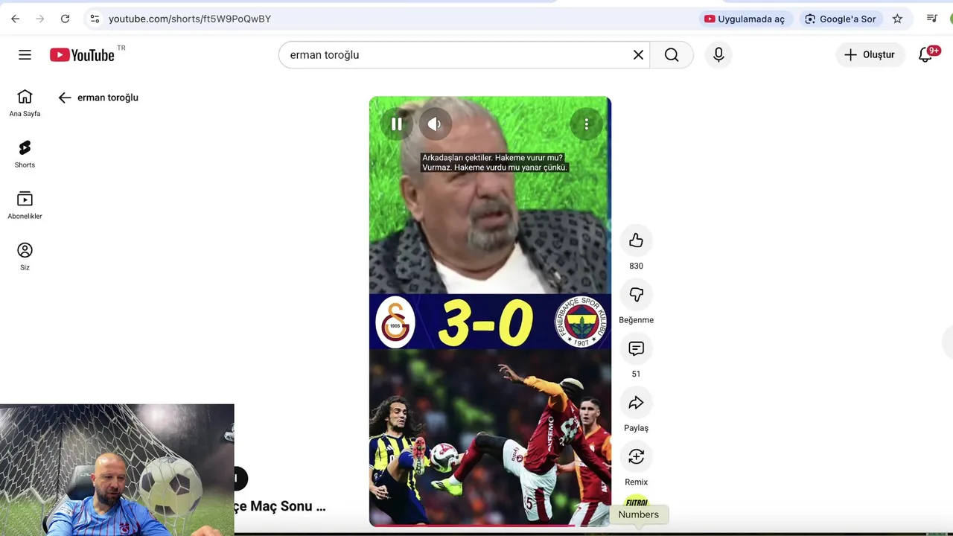The width and height of the screenshot is (953, 536).
Task: Click the browser forward arrow
Action: [x=40, y=19]
